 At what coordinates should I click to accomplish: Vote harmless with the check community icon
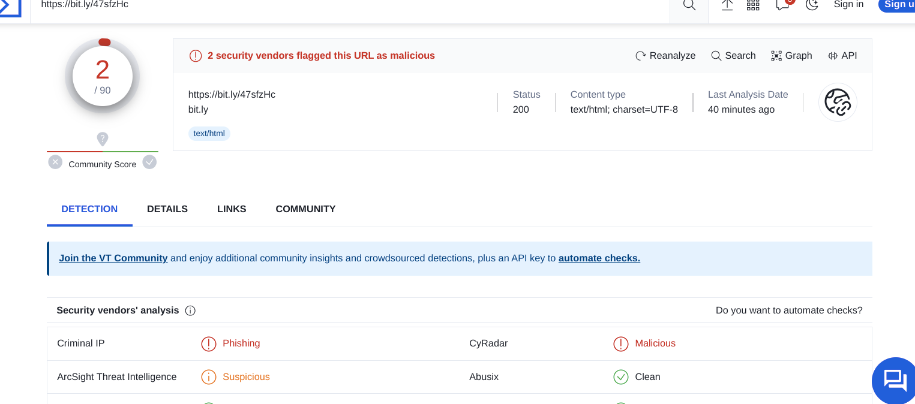tap(149, 162)
